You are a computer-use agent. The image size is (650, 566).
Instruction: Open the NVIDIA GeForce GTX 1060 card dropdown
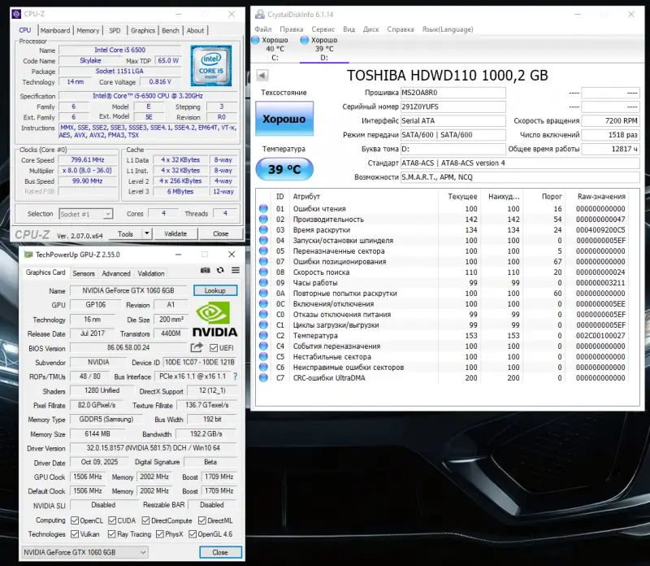point(84,552)
